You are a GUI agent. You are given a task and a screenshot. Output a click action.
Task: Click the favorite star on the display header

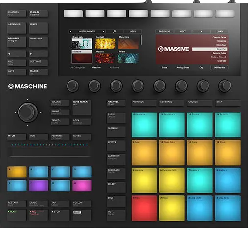click(x=201, y=31)
